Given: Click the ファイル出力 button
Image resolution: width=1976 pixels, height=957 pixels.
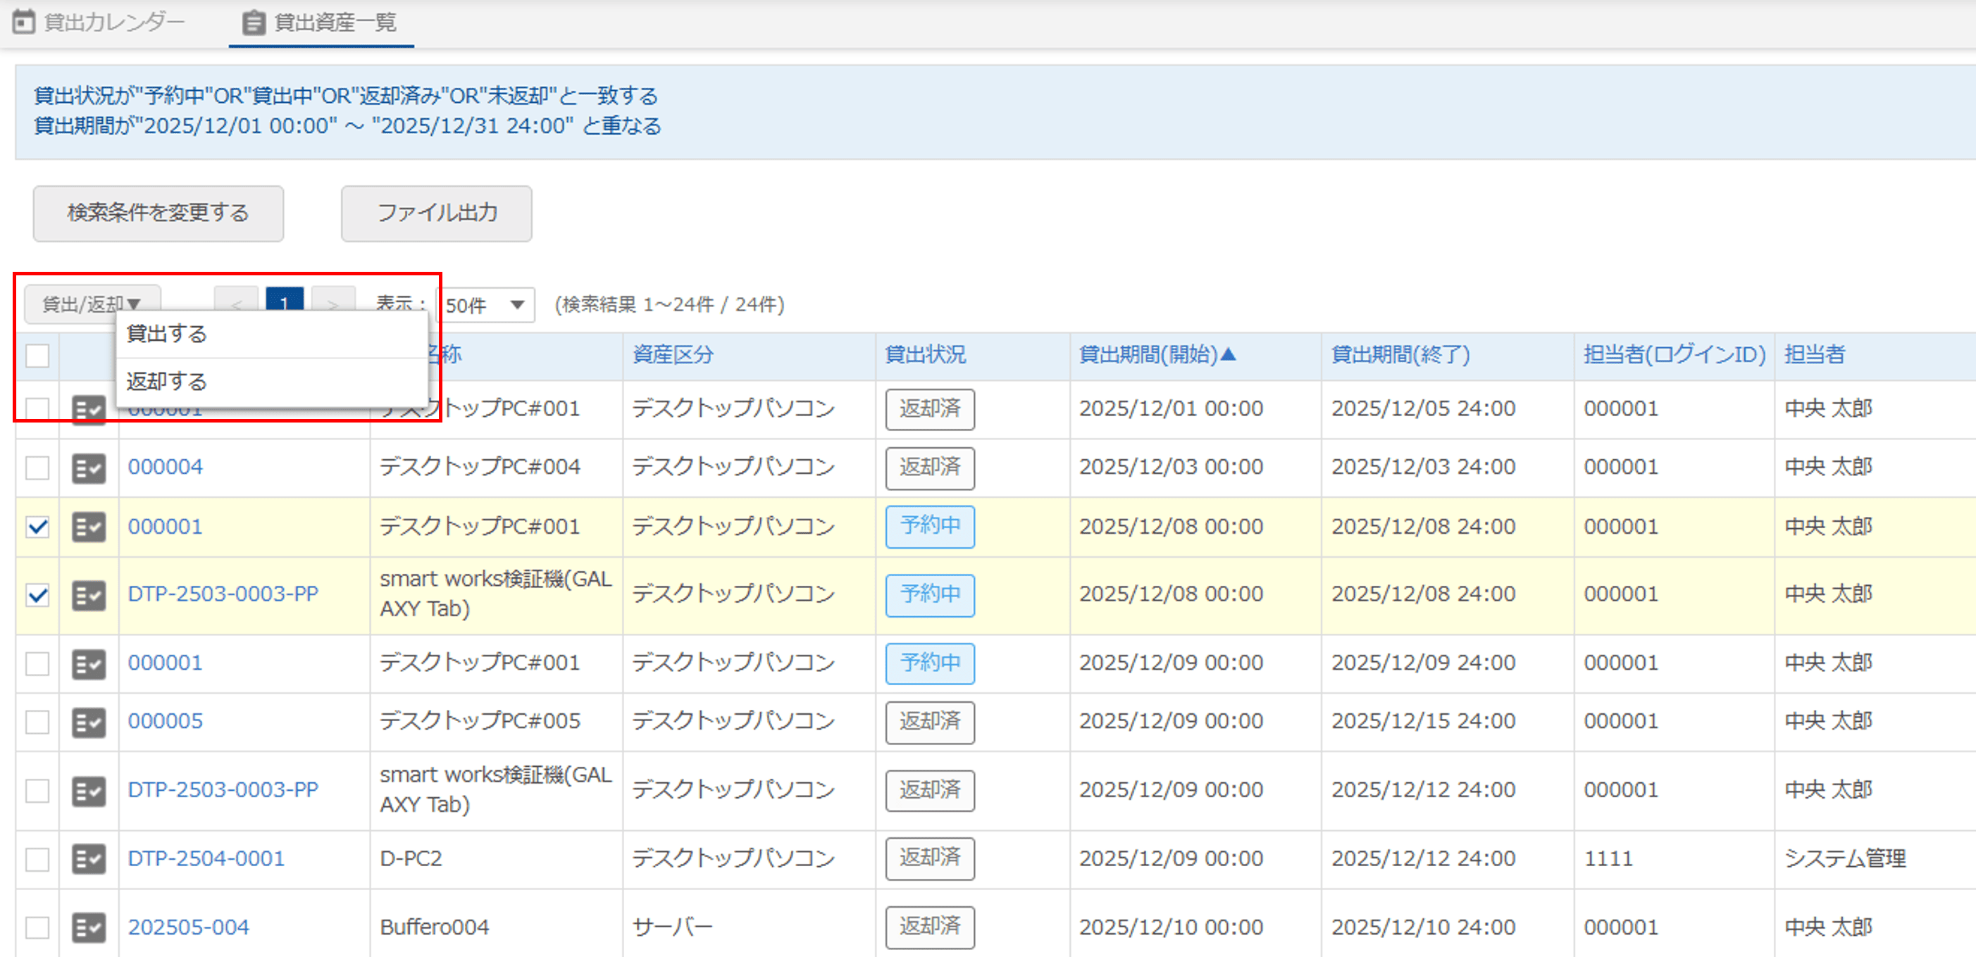Looking at the screenshot, I should [x=435, y=213].
